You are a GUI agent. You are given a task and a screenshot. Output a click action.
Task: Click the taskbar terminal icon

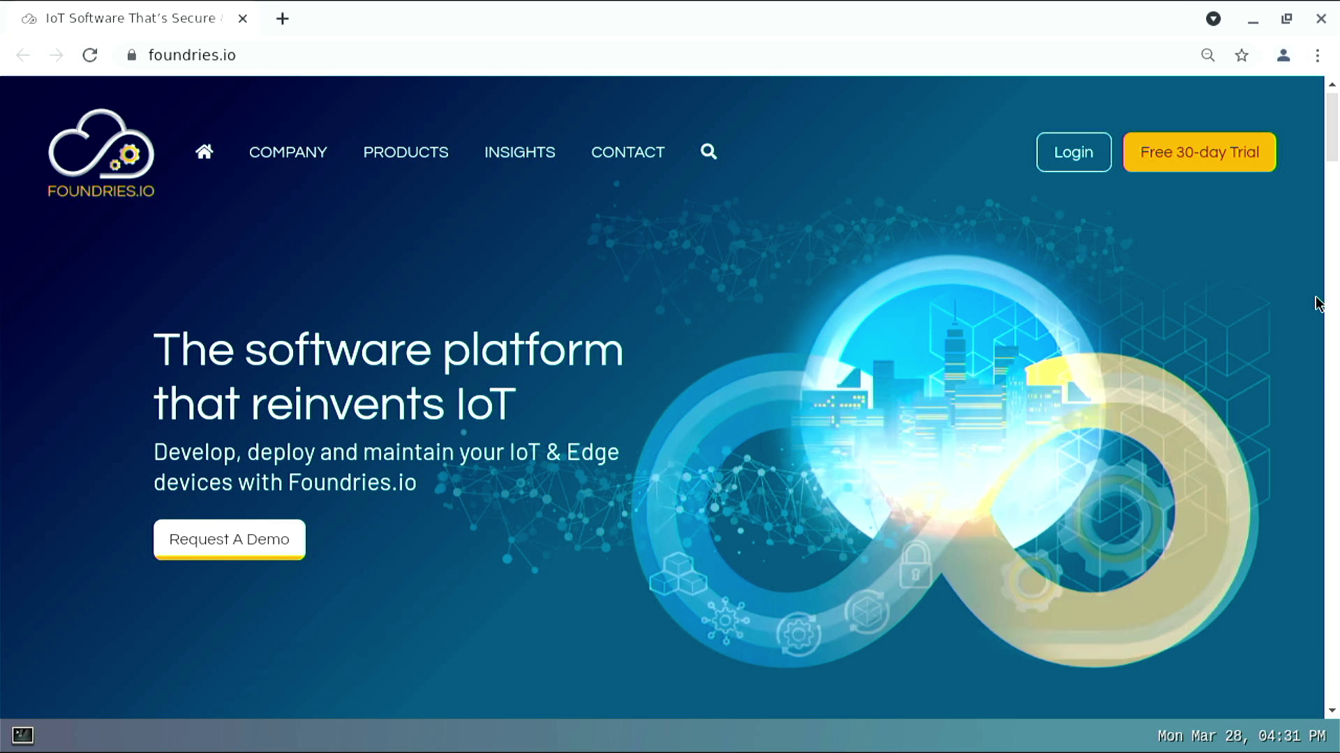pyautogui.click(x=22, y=733)
